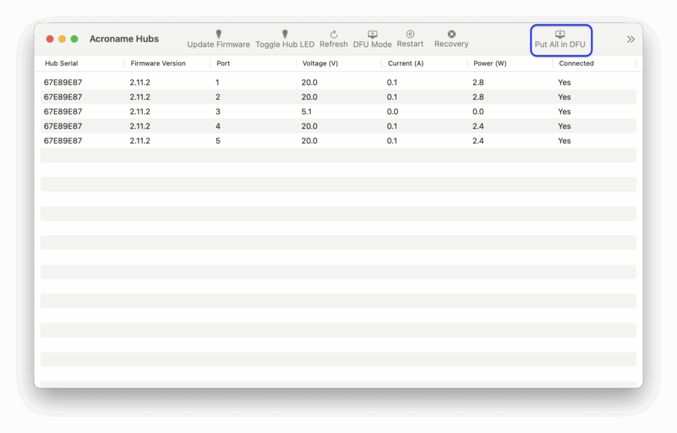Click power 2.4 in port 5 row
The image size is (677, 433).
(x=478, y=141)
